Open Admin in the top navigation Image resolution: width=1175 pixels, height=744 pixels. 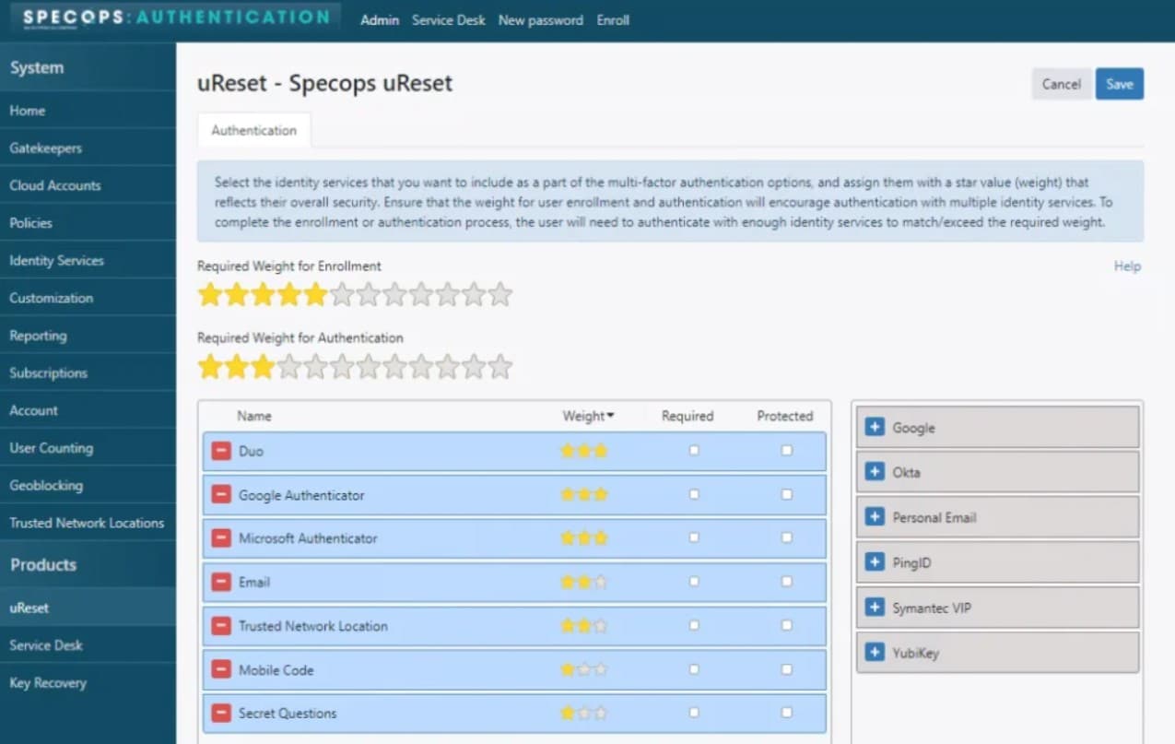[380, 20]
